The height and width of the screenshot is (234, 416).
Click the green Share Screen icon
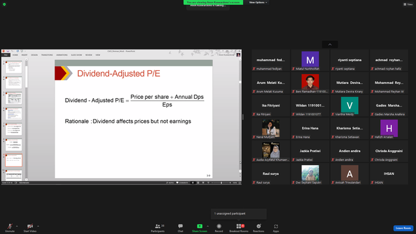click(x=200, y=226)
